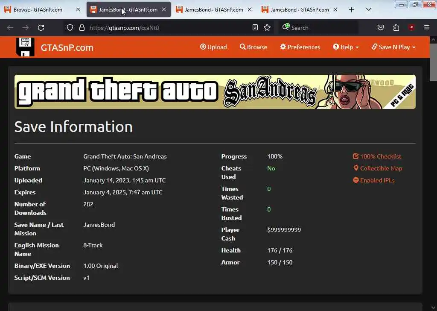Click the GTASnP floppy disk logo
Screen dimensions: 437x311
pos(25,47)
